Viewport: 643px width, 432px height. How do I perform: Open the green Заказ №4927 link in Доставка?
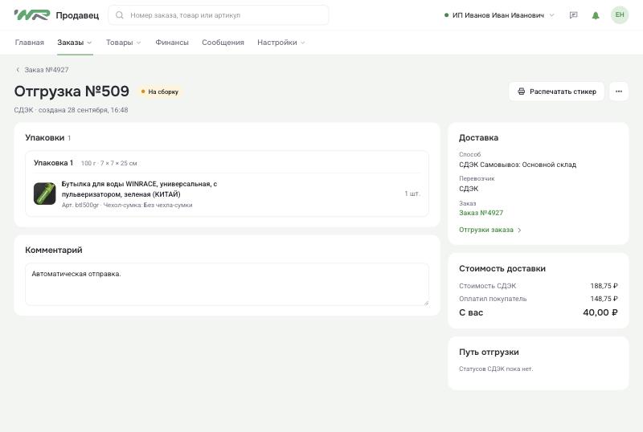[481, 213]
